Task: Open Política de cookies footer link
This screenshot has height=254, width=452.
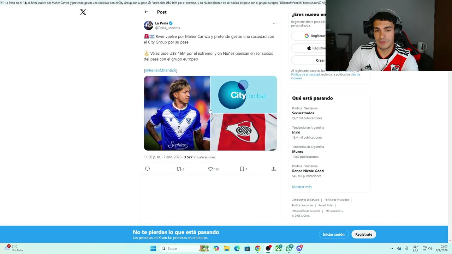Action: click(x=302, y=205)
